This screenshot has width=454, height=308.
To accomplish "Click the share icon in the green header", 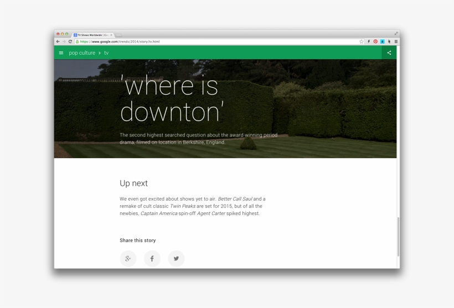I will pyautogui.click(x=389, y=53).
